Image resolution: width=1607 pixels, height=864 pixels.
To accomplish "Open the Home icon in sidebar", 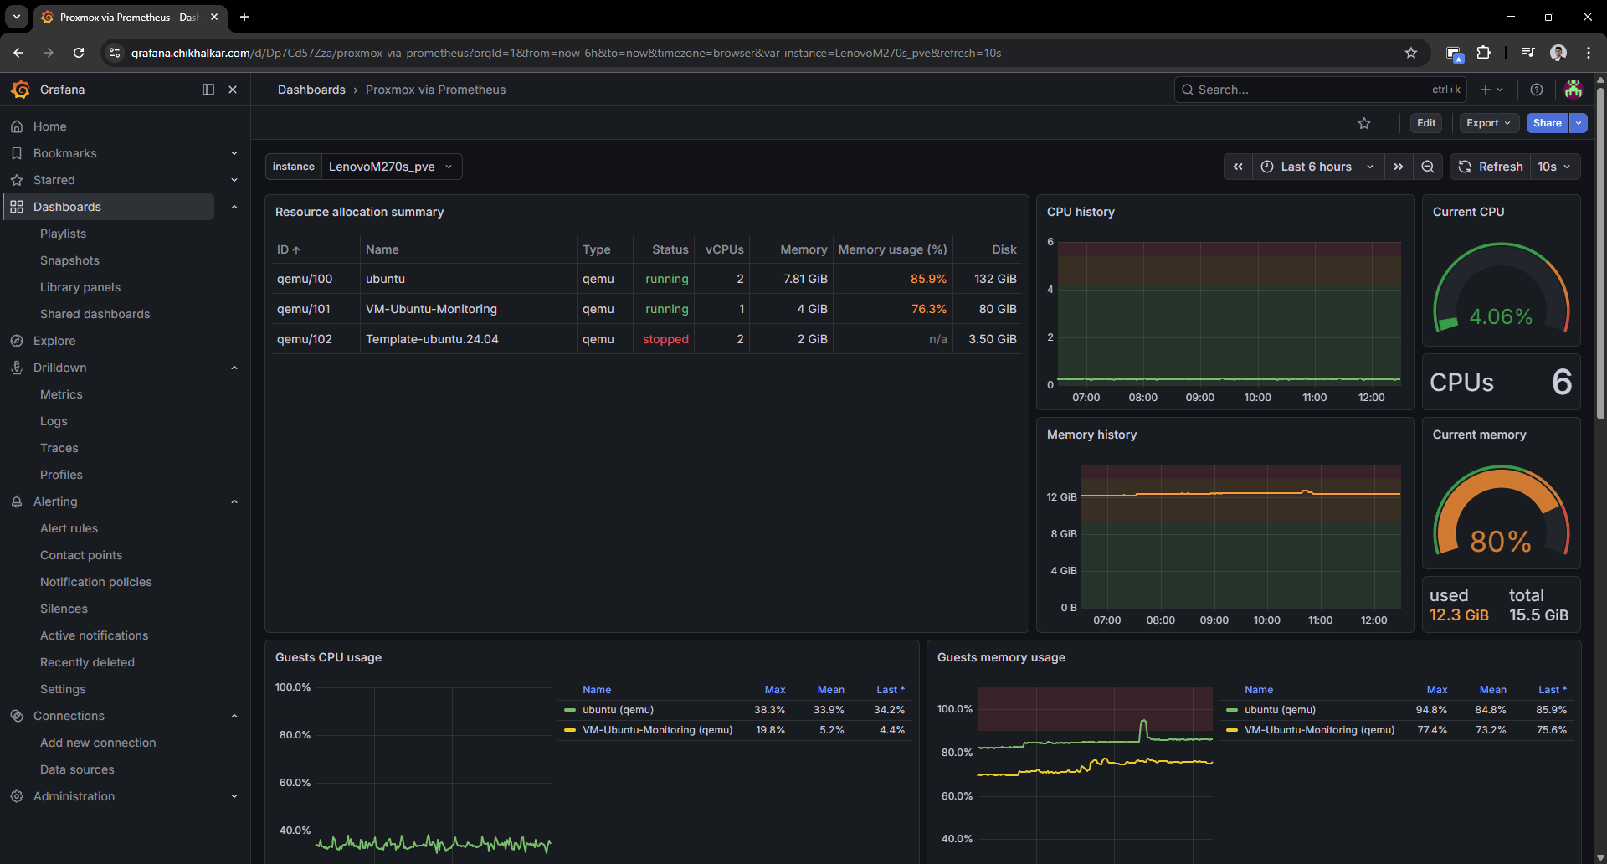I will tap(17, 126).
